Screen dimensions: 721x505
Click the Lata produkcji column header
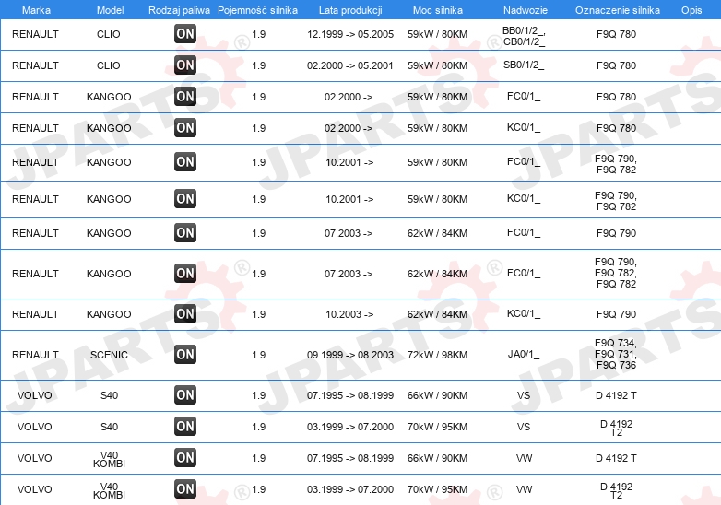click(x=350, y=10)
